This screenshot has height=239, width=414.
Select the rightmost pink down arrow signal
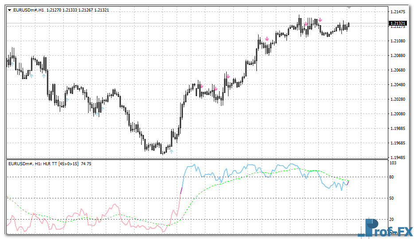click(320, 20)
